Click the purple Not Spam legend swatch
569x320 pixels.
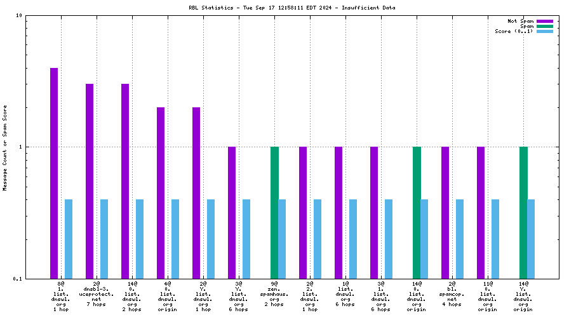click(545, 21)
